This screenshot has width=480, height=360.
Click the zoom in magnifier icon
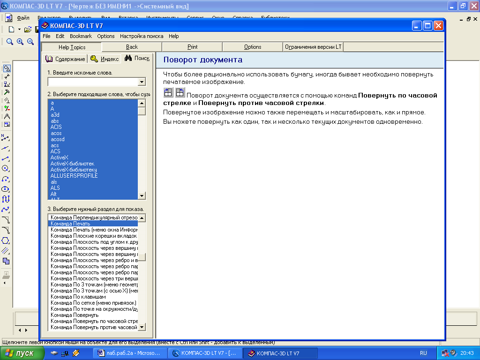pos(20,42)
